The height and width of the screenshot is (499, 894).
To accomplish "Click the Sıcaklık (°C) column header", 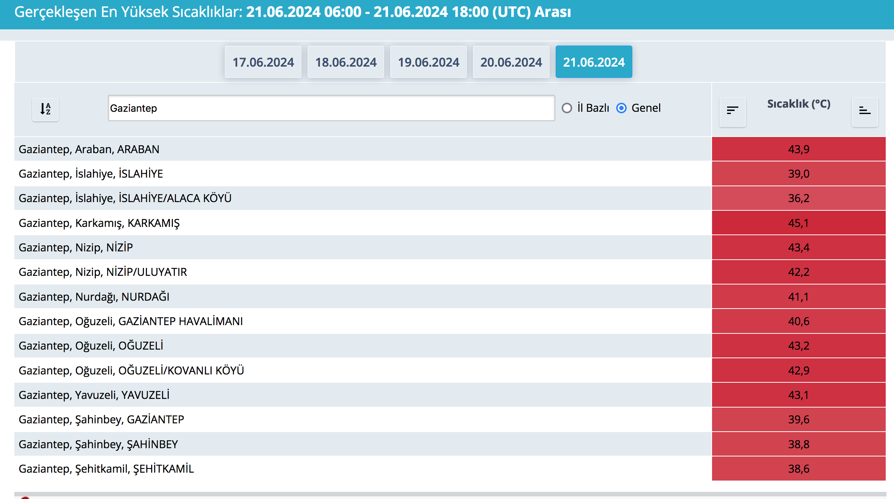I will click(x=799, y=104).
